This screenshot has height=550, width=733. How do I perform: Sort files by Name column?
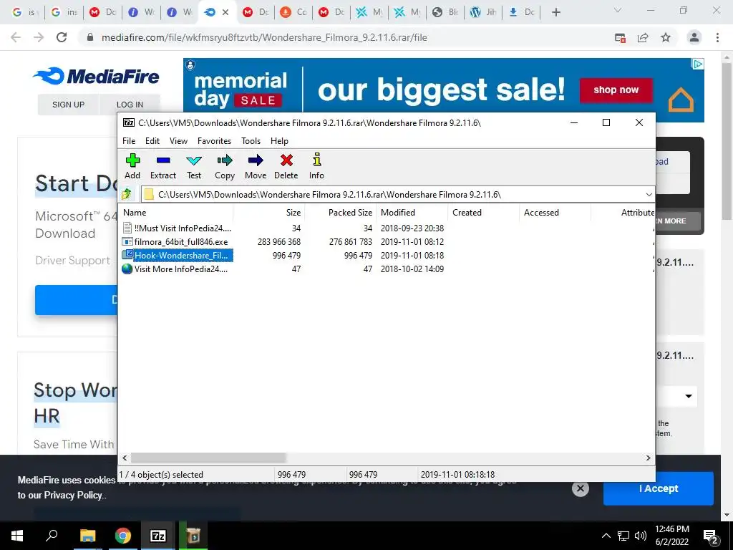click(x=177, y=212)
